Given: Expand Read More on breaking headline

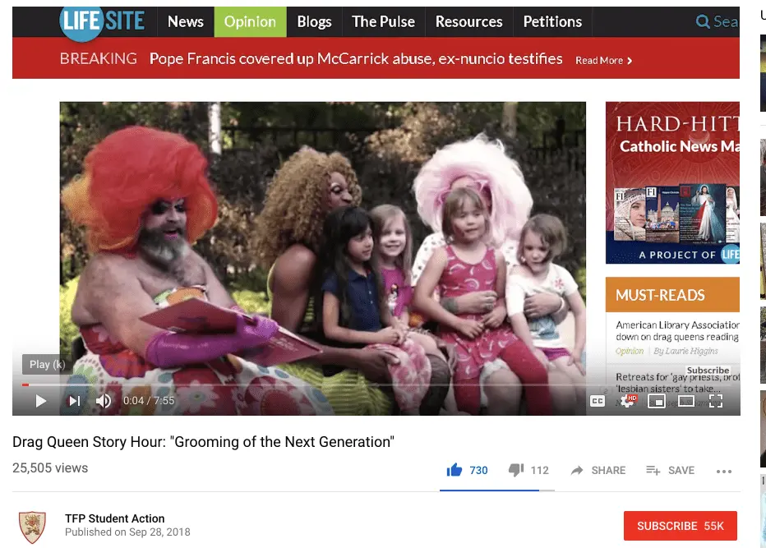Looking at the screenshot, I should pos(603,60).
